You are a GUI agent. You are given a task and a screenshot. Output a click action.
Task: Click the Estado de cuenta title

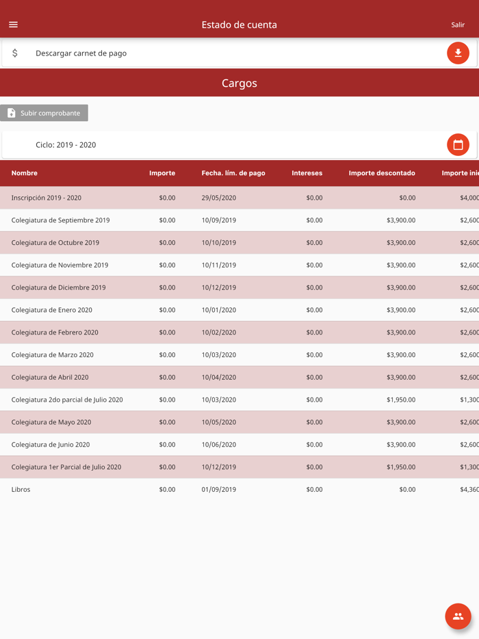coord(239,25)
